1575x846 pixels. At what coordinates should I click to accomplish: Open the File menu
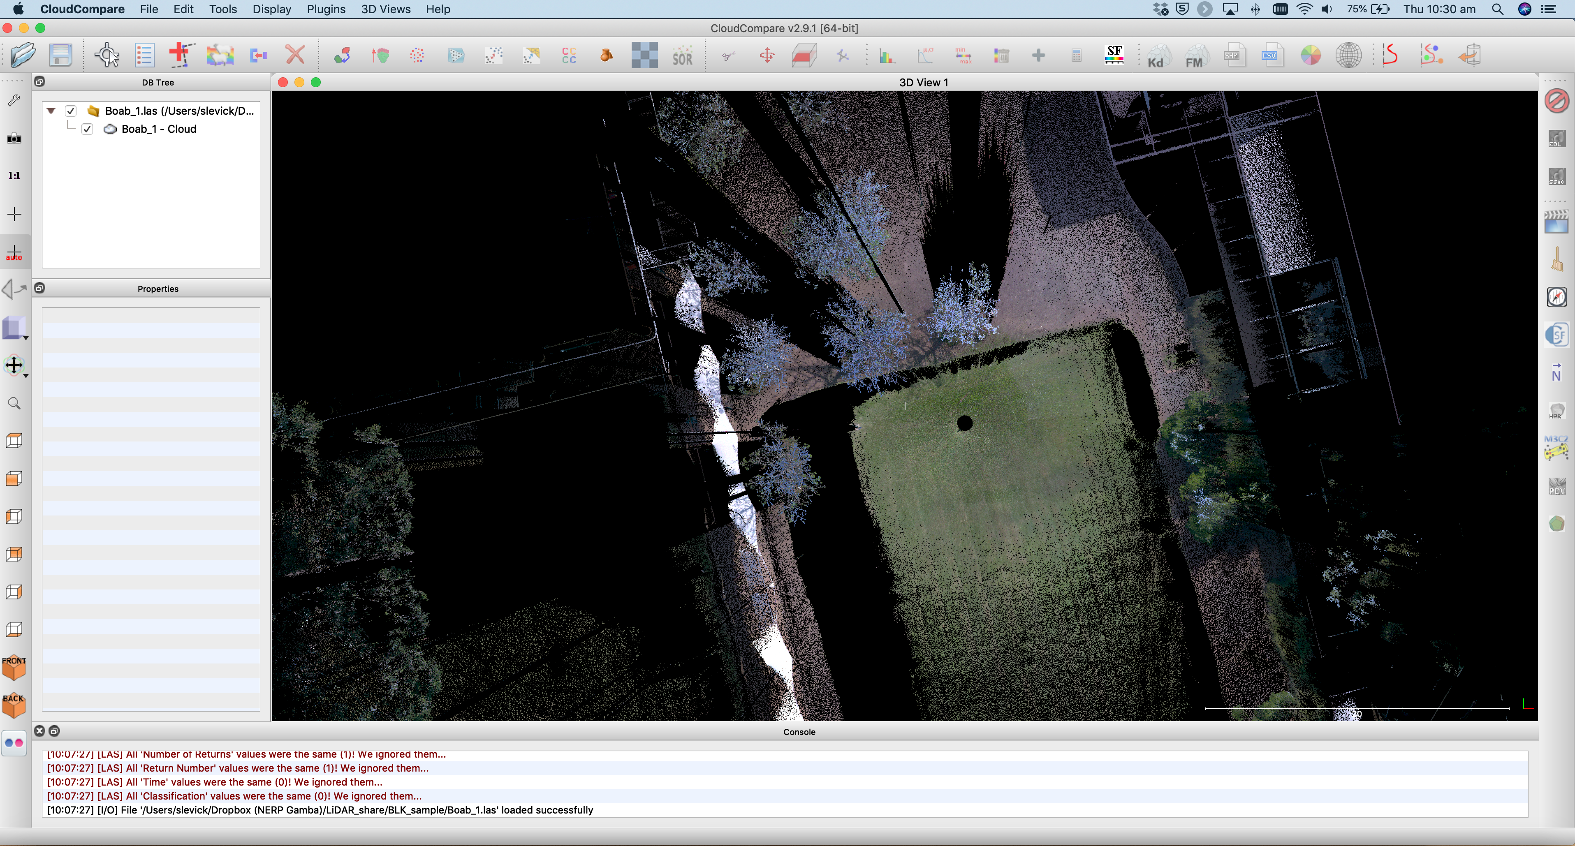click(x=148, y=9)
